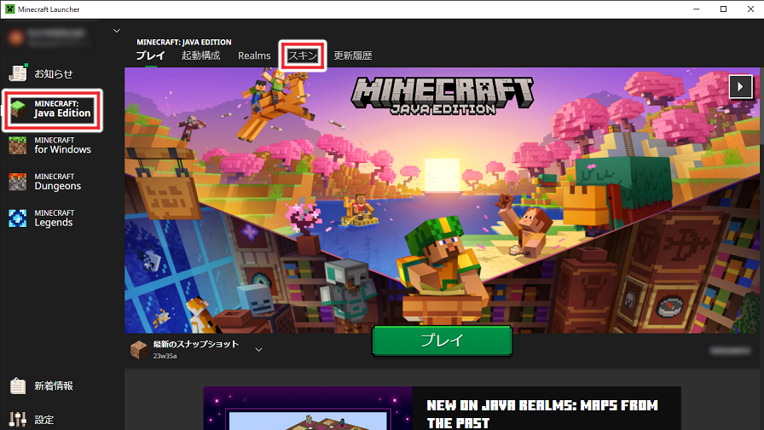764x430 pixels.
Task: Open the 設定 sidebar label
Action: (x=43, y=420)
